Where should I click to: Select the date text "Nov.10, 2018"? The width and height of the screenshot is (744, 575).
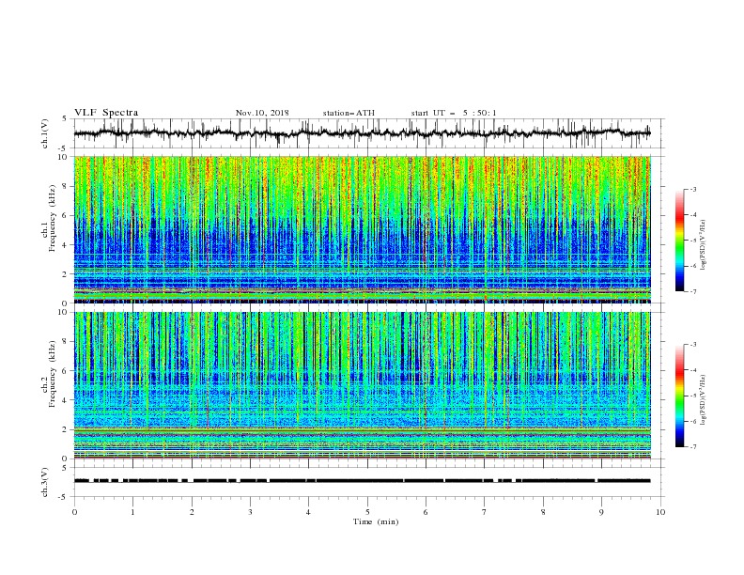click(x=262, y=113)
